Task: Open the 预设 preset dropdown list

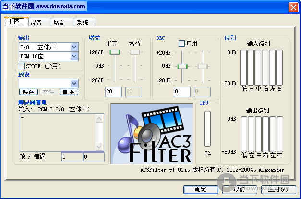Action: coord(74,84)
